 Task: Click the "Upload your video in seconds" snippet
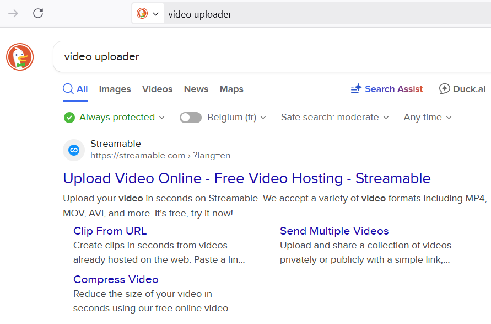click(x=274, y=206)
